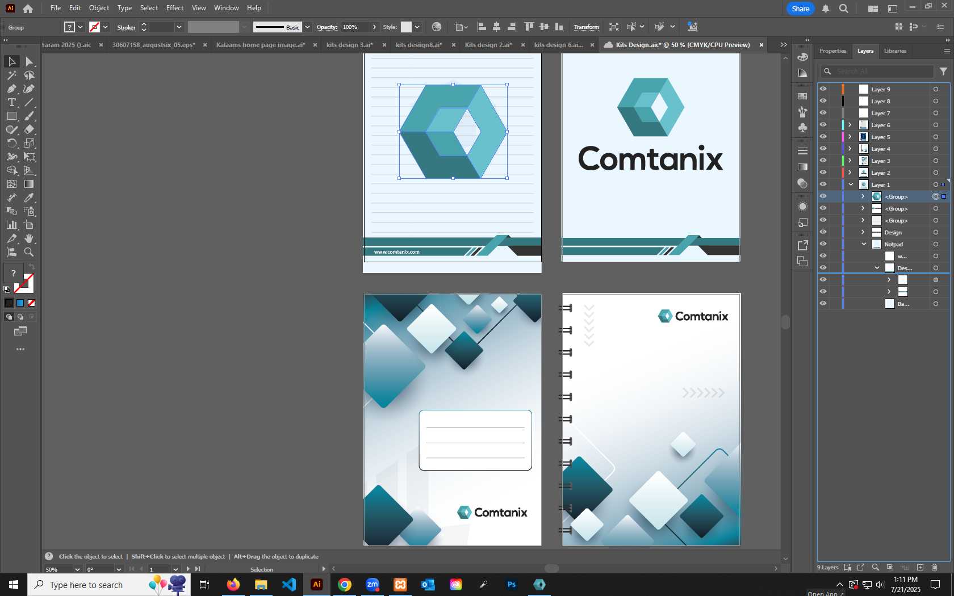
Task: Open the stroke weight dropdown
Action: click(179, 27)
